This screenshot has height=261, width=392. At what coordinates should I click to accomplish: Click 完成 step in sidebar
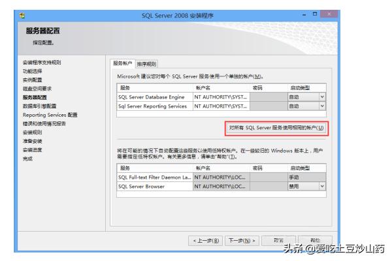click(27, 159)
